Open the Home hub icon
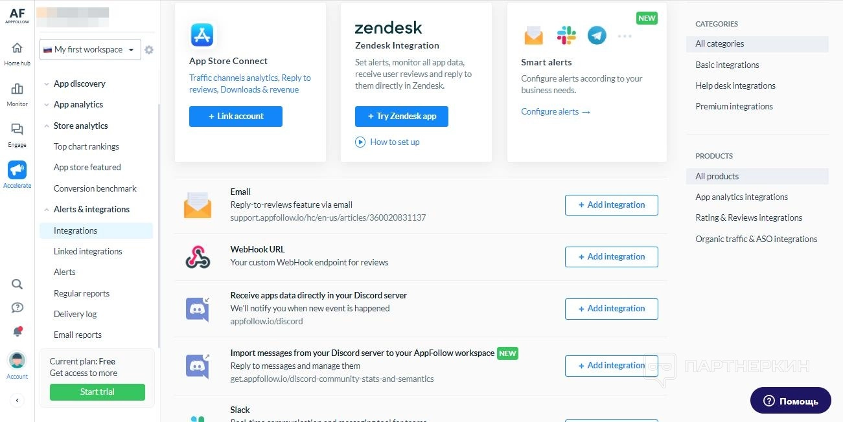Image resolution: width=843 pixels, height=422 pixels. point(17,49)
